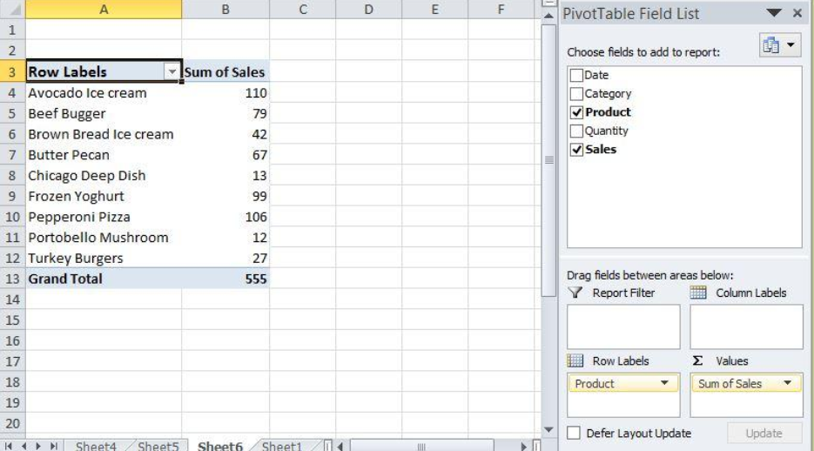This screenshot has width=814, height=451.
Task: Select the sales value 106
Action: point(225,217)
